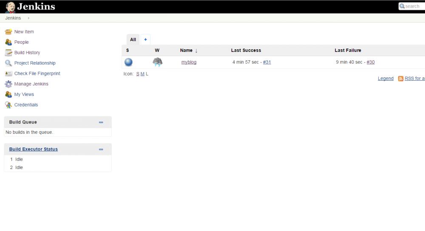Sort by the S status column header
The height and width of the screenshot is (231, 425).
[x=127, y=51]
